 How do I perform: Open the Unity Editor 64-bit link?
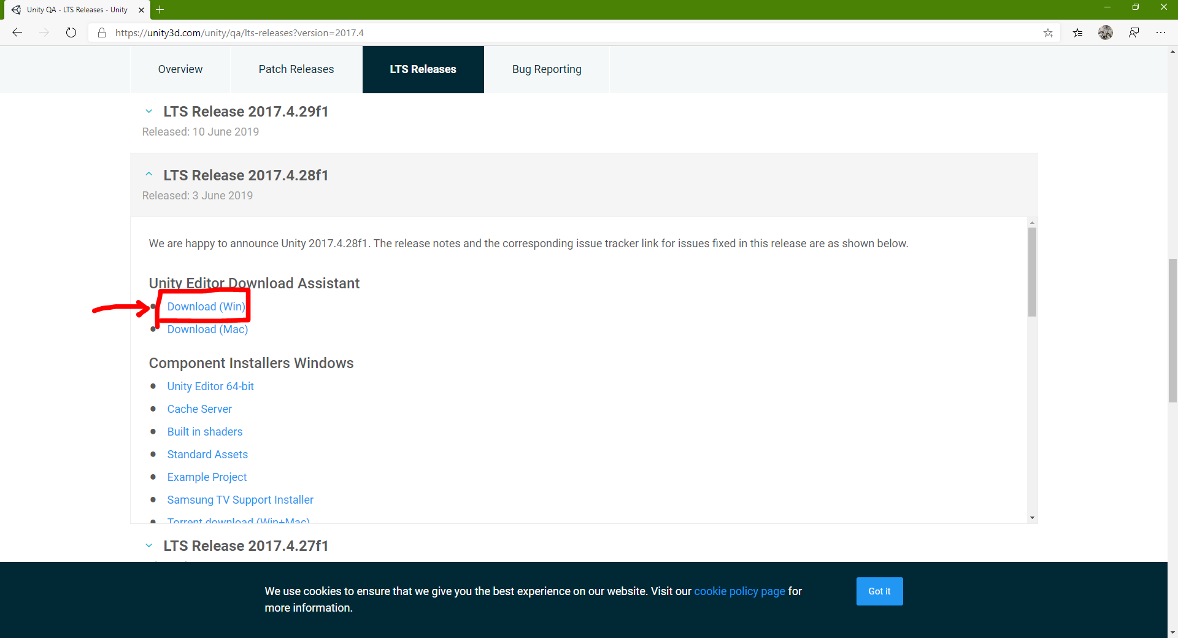point(210,386)
